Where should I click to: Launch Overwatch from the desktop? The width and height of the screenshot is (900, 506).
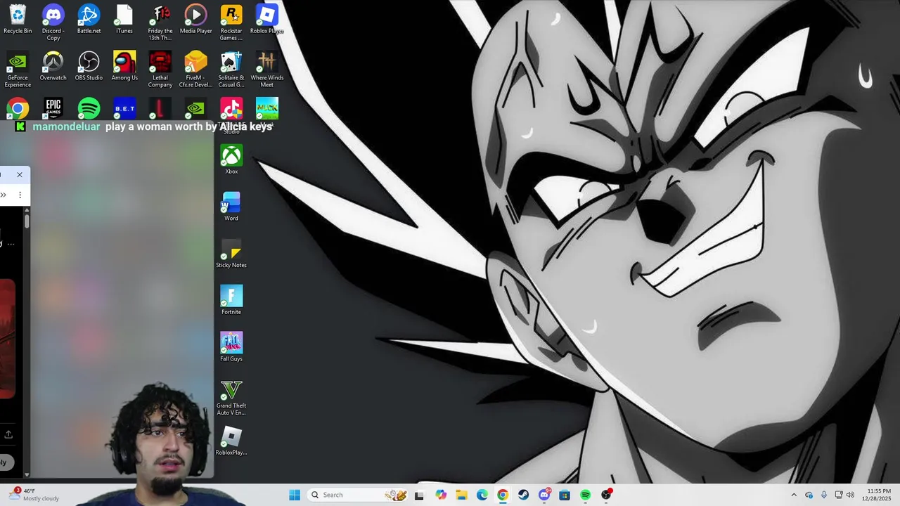coord(53,67)
